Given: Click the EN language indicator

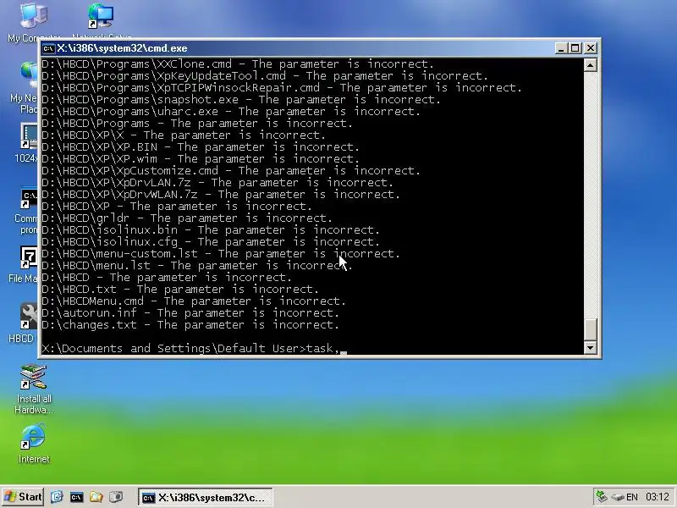Looking at the screenshot, I should point(631,497).
